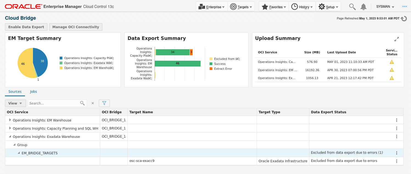This screenshot has height=174, width=411.
Task: Maximize the Upload Summary panel
Action: [x=396, y=39]
